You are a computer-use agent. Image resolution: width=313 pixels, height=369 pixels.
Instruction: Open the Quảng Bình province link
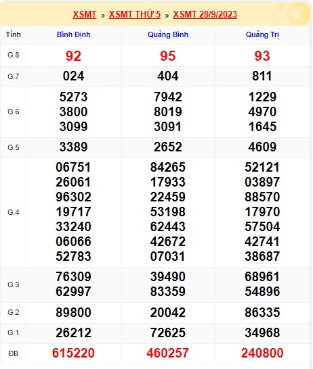click(168, 34)
